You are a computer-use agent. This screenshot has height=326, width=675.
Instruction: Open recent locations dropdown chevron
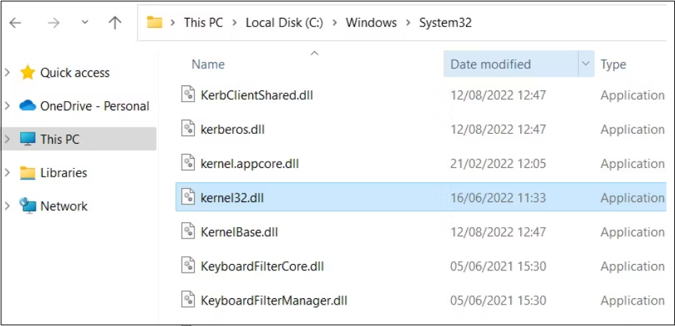click(x=85, y=23)
